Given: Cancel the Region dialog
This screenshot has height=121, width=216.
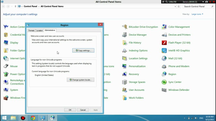Looking at the screenshot, I should click(x=83, y=110).
